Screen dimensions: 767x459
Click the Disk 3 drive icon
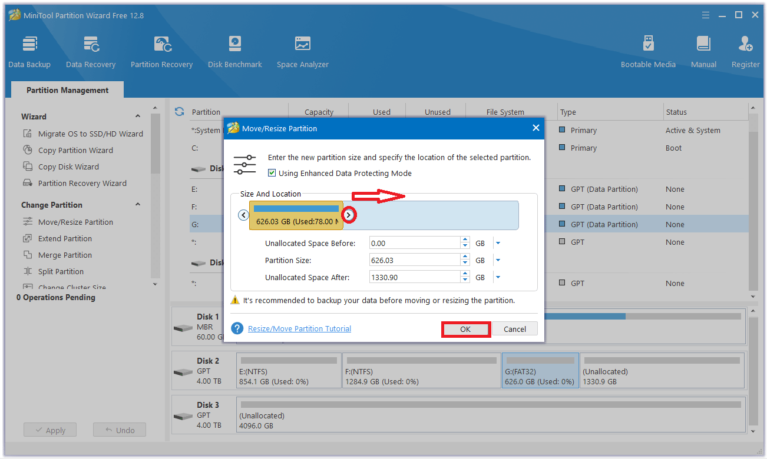pyautogui.click(x=183, y=416)
